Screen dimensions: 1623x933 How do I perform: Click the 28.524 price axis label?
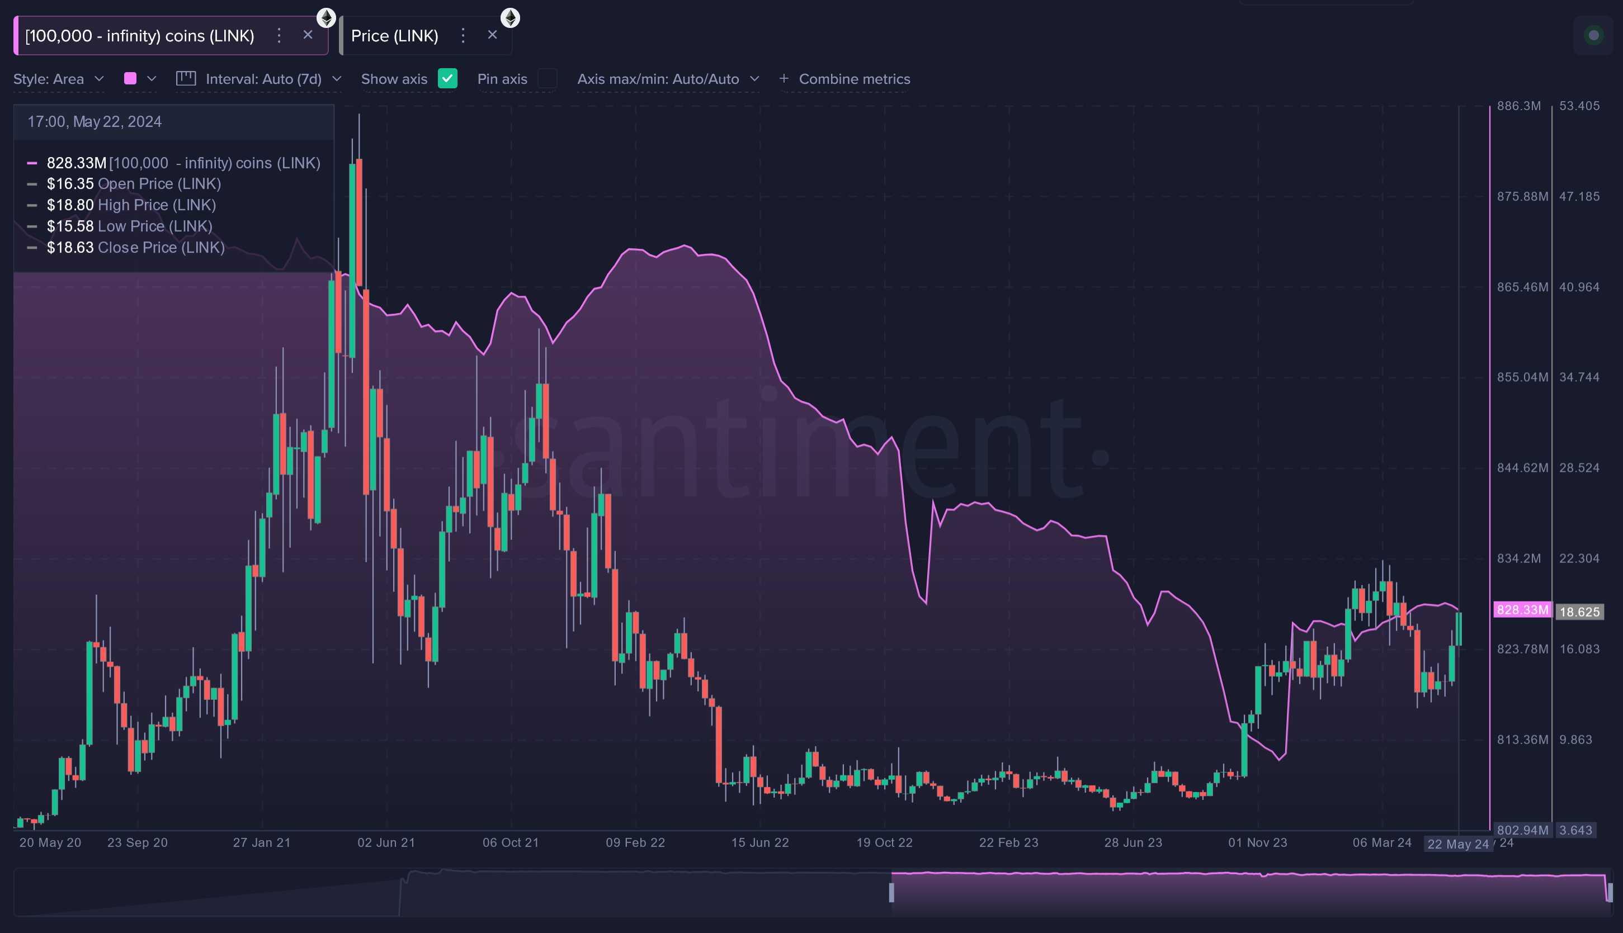pos(1579,468)
